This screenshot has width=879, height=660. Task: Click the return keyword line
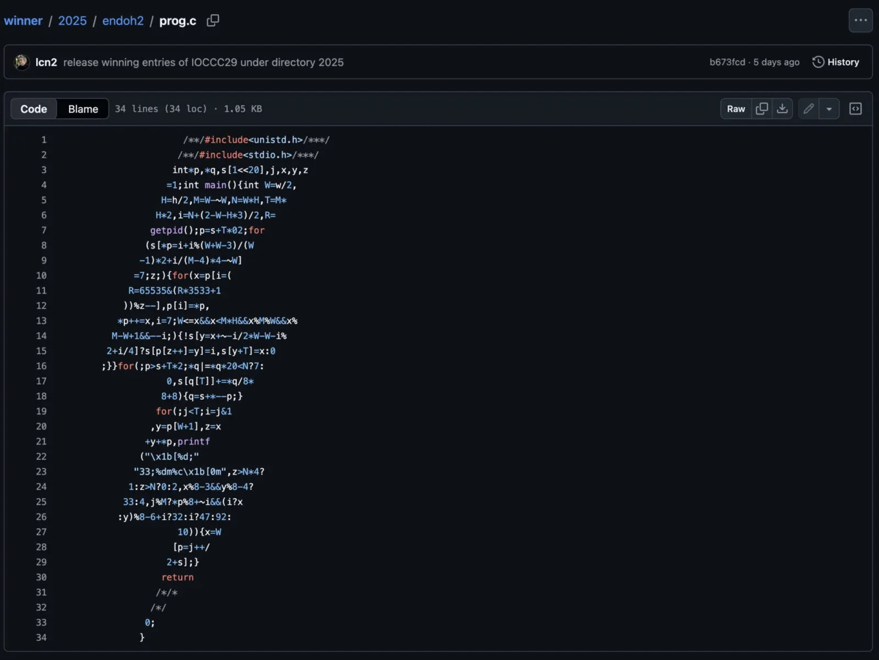[x=177, y=577]
